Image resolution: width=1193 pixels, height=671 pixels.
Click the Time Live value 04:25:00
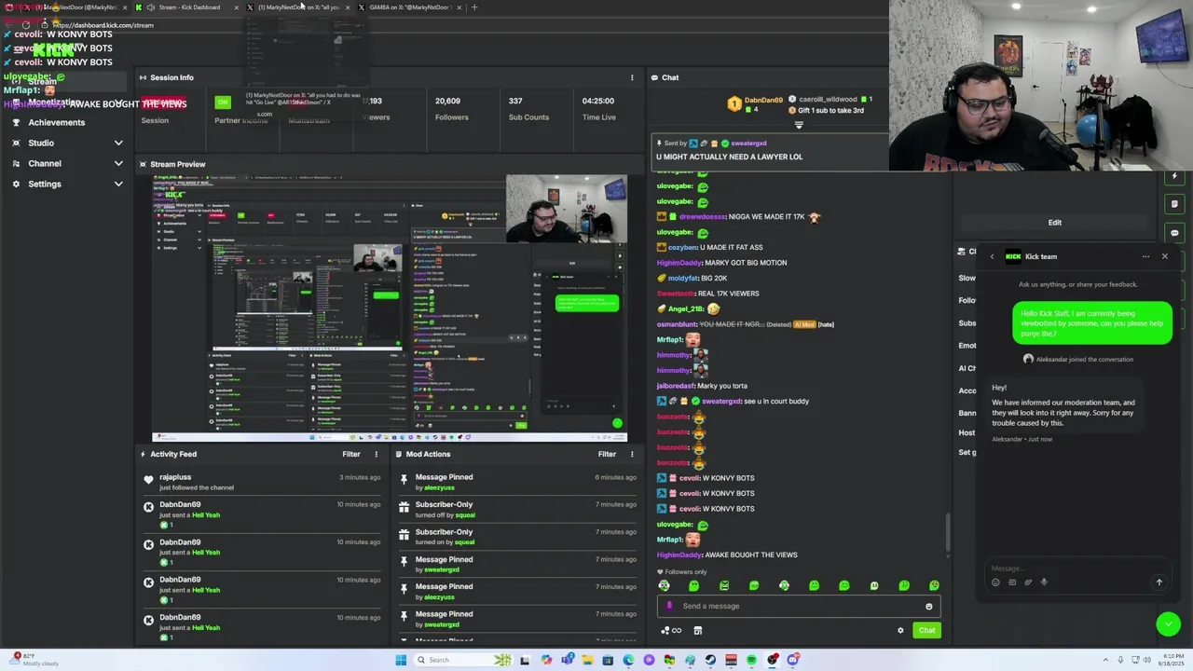click(597, 101)
